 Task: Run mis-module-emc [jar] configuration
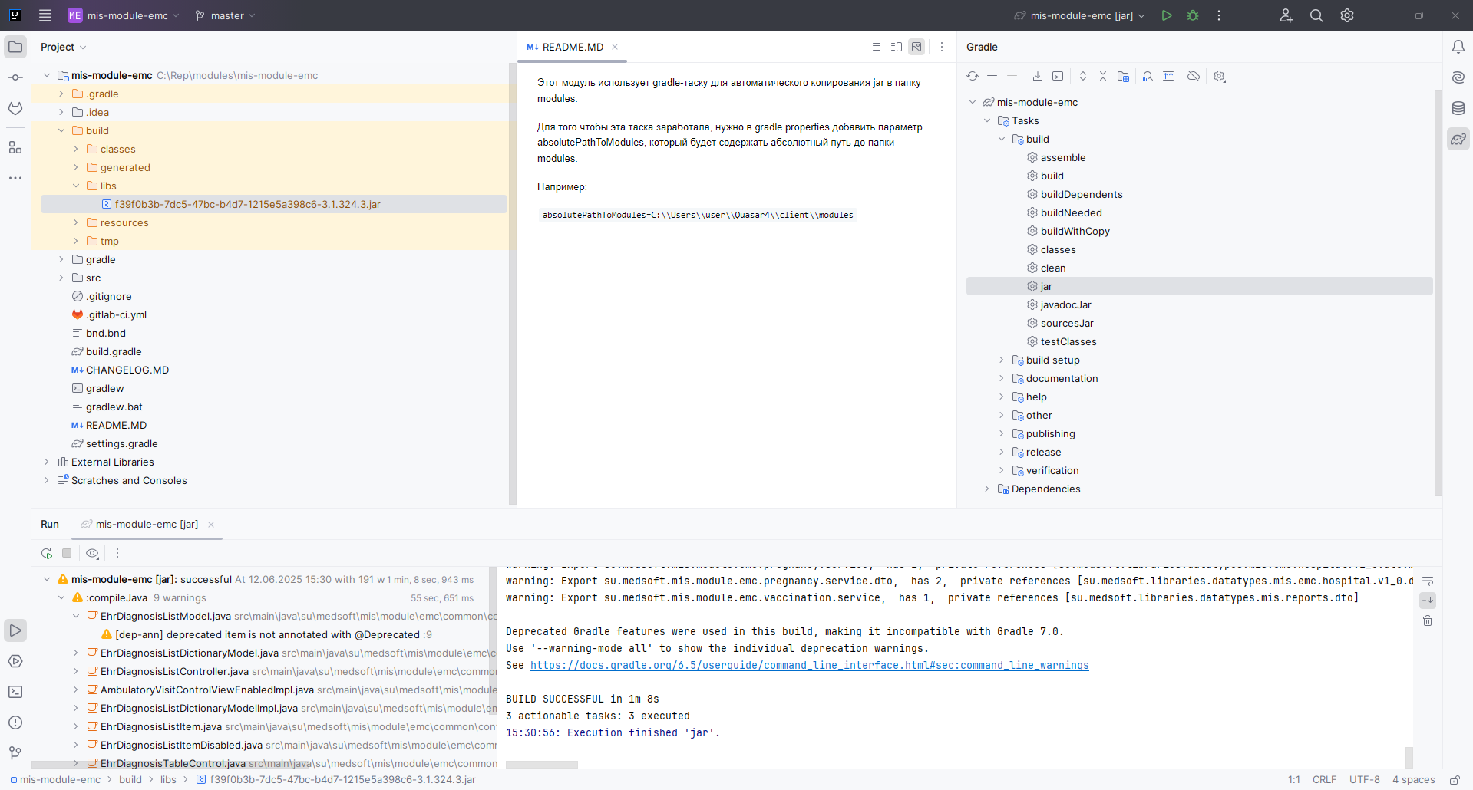[1167, 15]
